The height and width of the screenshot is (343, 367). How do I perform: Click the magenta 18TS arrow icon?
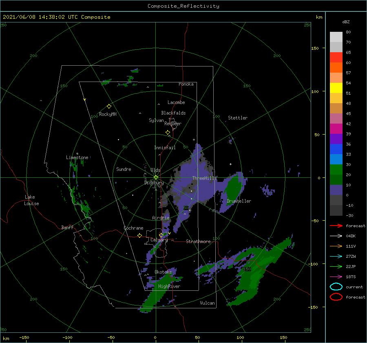(x=336, y=277)
